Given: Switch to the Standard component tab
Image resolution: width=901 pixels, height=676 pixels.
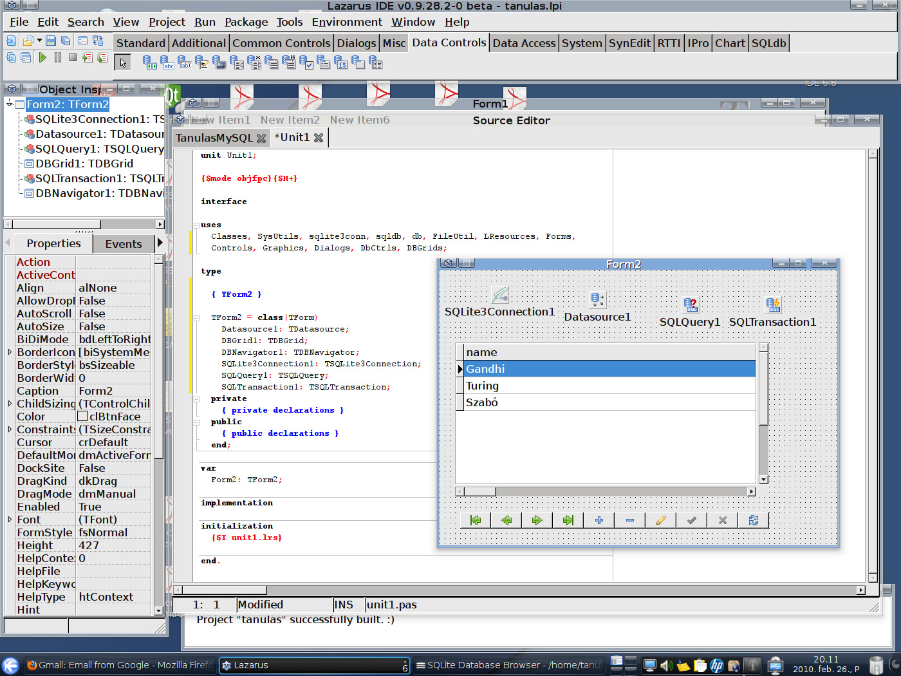Looking at the screenshot, I should [141, 43].
